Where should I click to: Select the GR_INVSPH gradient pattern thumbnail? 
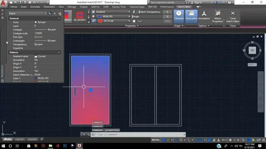[x=79, y=16]
